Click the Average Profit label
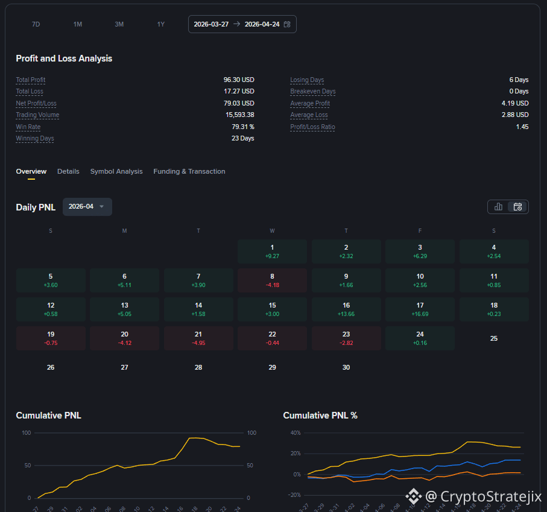 (310, 103)
